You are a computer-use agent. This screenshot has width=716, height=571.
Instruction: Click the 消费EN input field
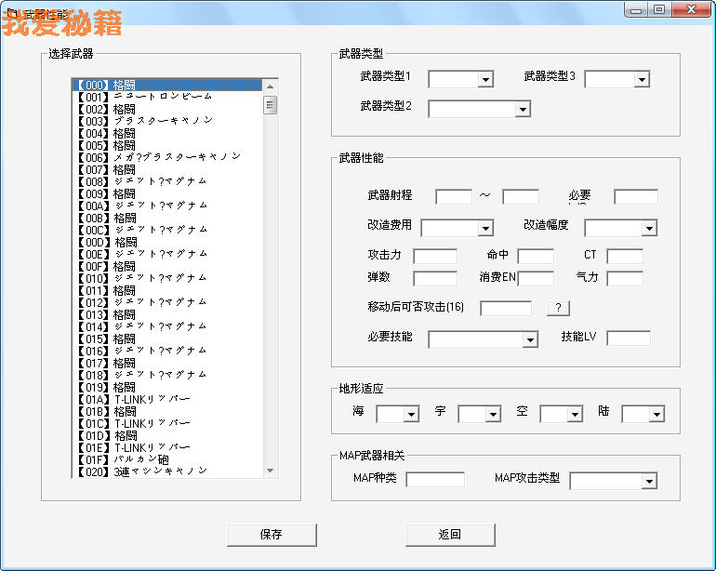coord(536,278)
